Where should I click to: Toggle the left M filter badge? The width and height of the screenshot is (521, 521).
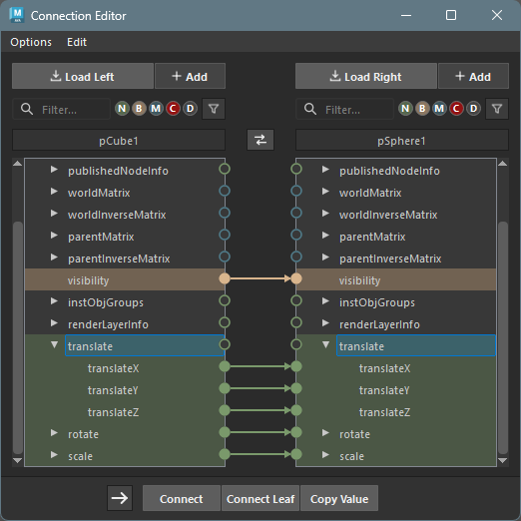156,109
